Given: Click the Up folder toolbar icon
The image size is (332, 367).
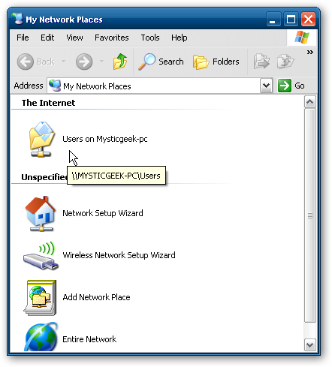Looking at the screenshot, I should coord(120,62).
